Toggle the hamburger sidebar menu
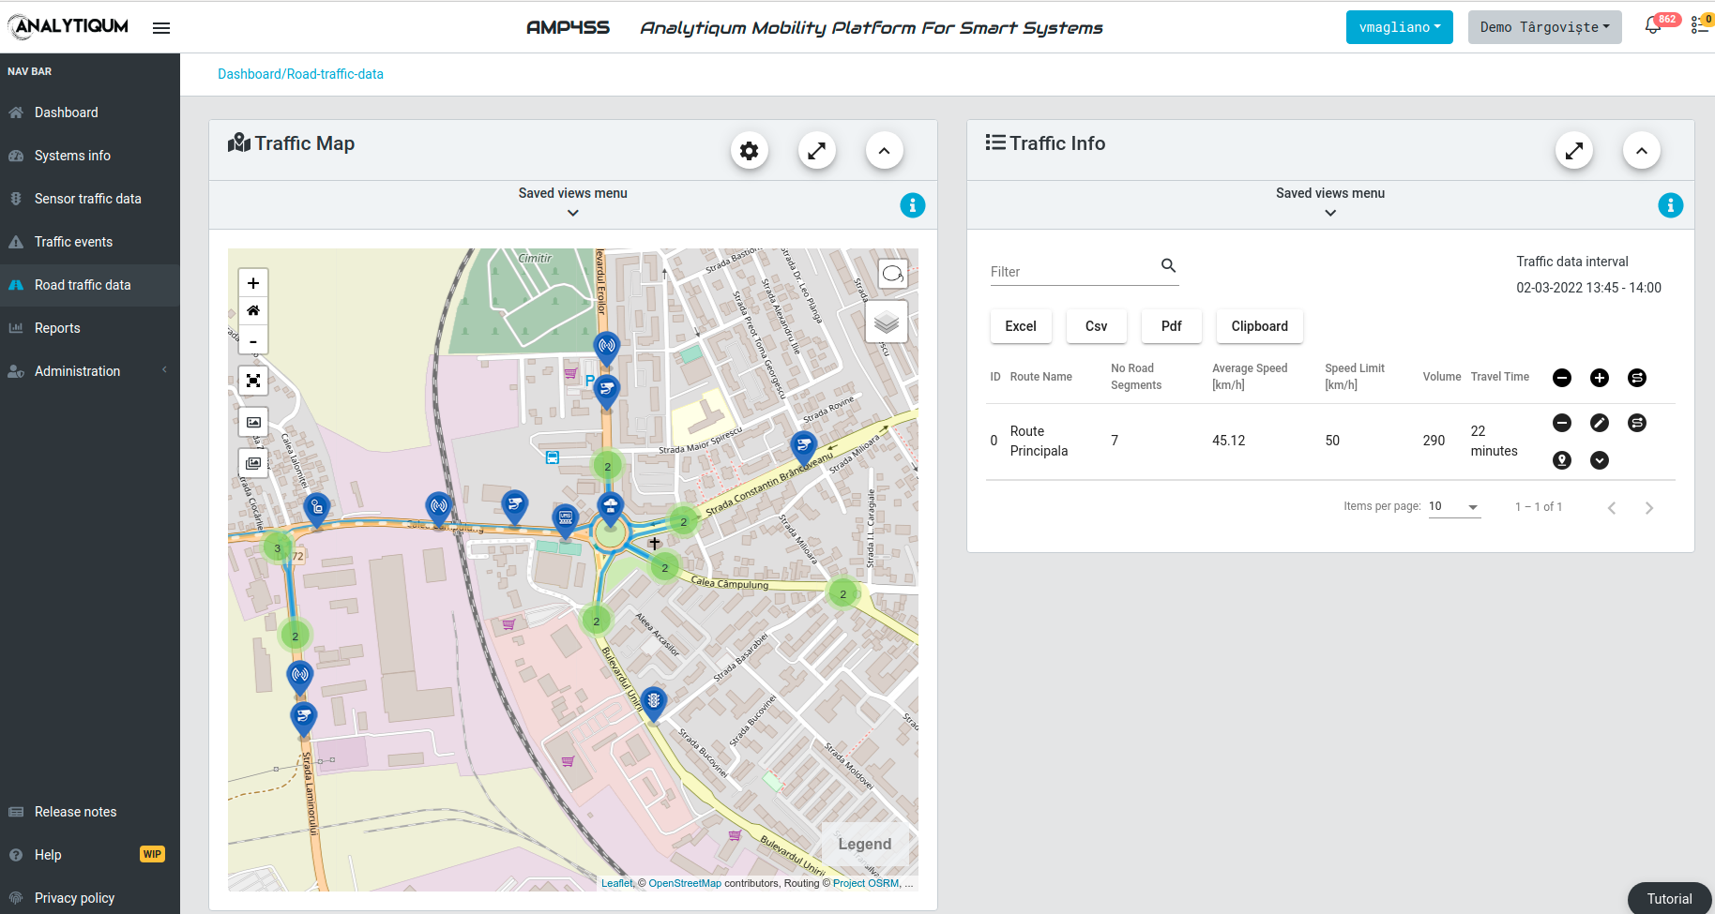 161,28
